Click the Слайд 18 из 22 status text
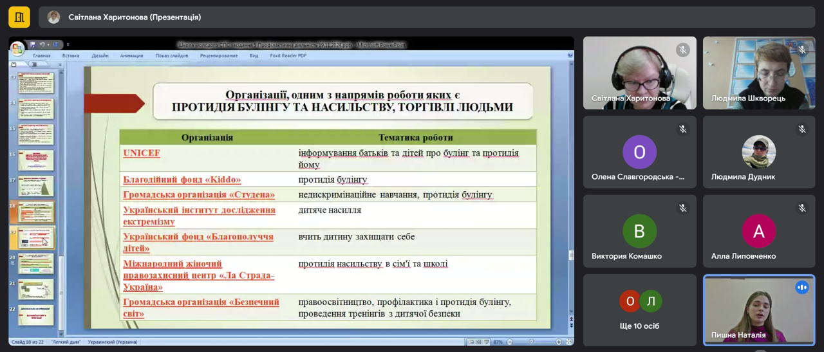 click(x=27, y=342)
